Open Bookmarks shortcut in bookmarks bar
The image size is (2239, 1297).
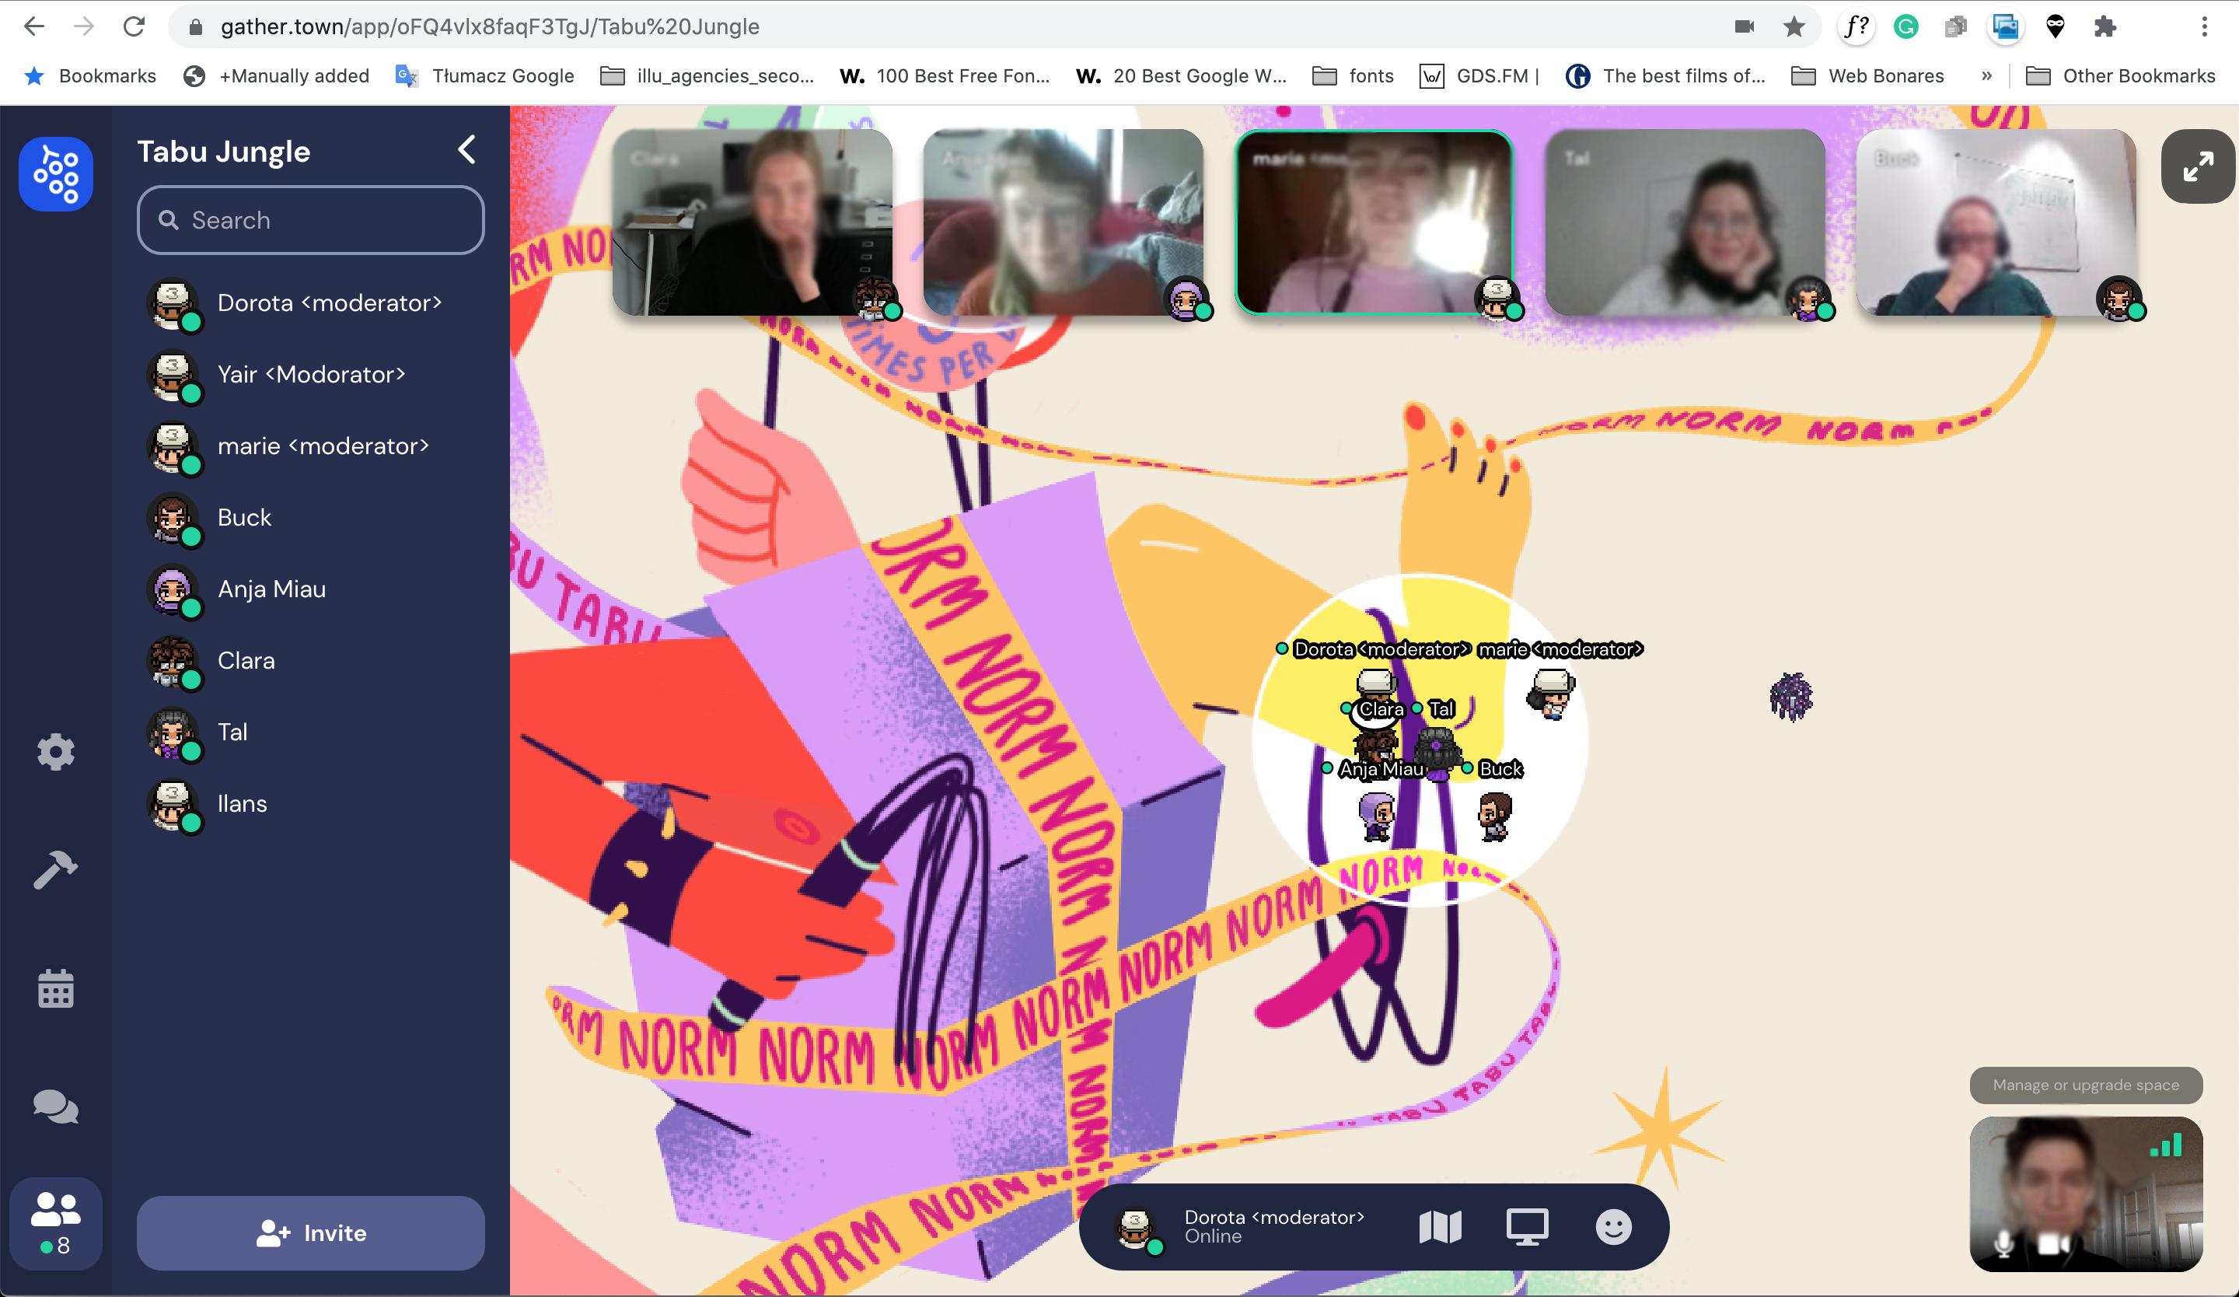coord(91,75)
